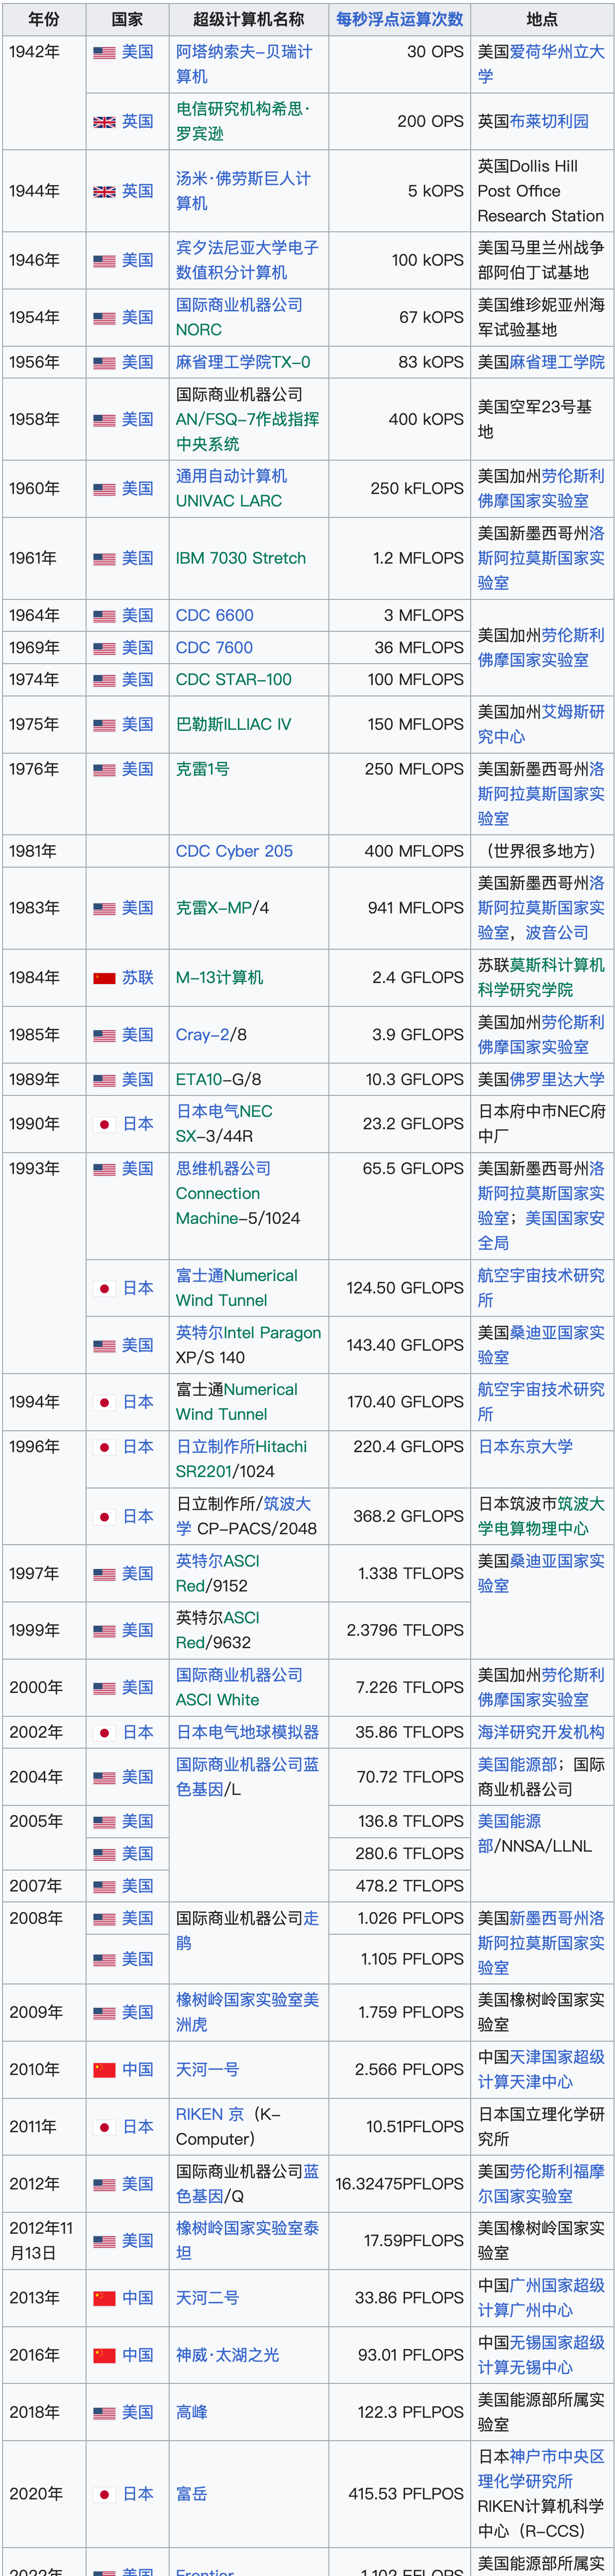The height and width of the screenshot is (2576, 615).
Task: Open the 神威·太湖之光 link
Action: 227,2356
